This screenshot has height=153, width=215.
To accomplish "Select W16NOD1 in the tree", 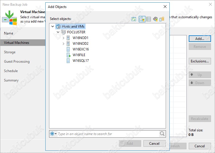I will [x=80, y=38].
